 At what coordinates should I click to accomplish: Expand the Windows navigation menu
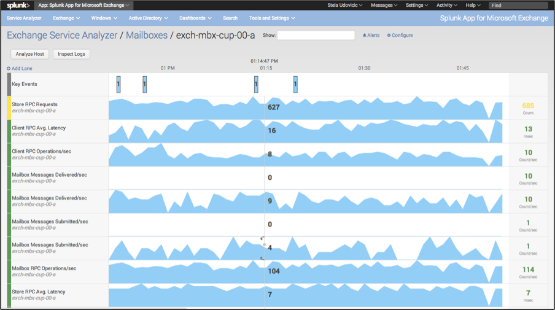click(x=104, y=18)
